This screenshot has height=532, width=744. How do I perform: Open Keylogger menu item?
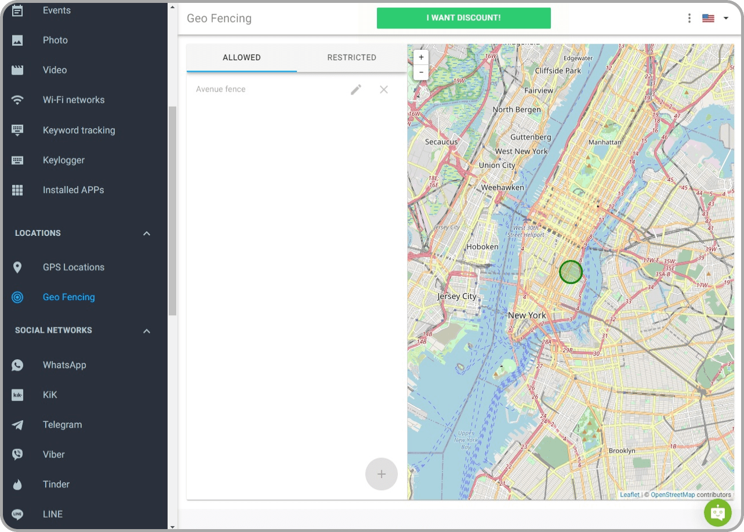pos(64,160)
